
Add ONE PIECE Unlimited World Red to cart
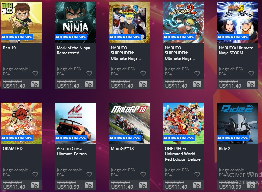tap(197, 185)
